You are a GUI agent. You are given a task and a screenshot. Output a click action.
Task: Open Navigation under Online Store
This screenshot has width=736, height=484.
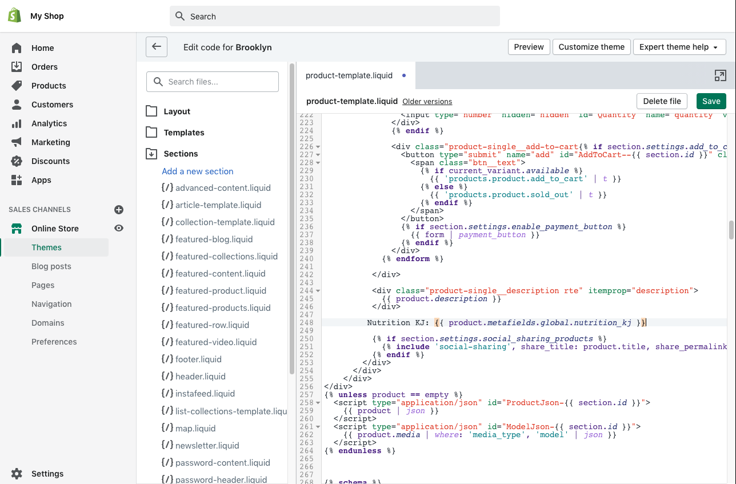pos(51,304)
